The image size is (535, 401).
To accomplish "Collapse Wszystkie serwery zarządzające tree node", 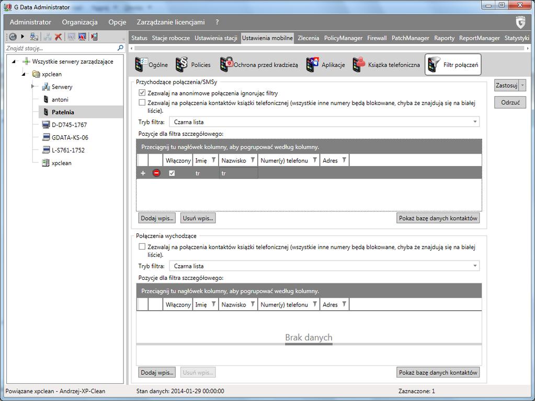I will (14, 62).
